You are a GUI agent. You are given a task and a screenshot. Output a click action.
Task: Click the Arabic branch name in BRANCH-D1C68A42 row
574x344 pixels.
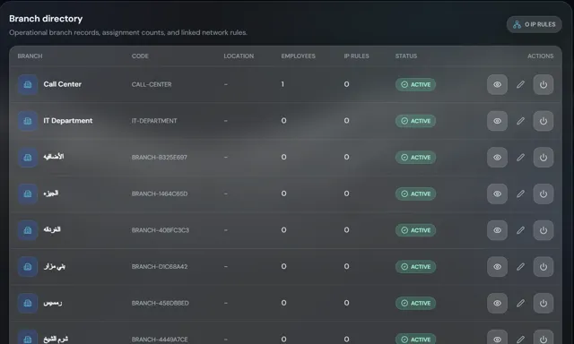coord(55,266)
